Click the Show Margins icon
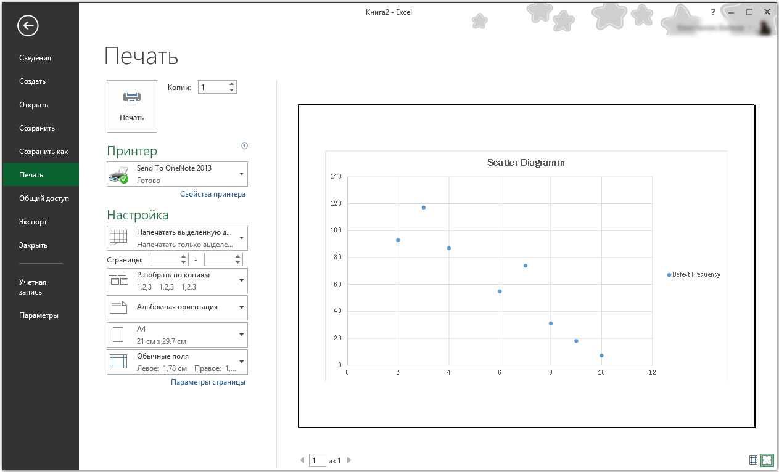The height and width of the screenshot is (472, 779). pos(753,460)
